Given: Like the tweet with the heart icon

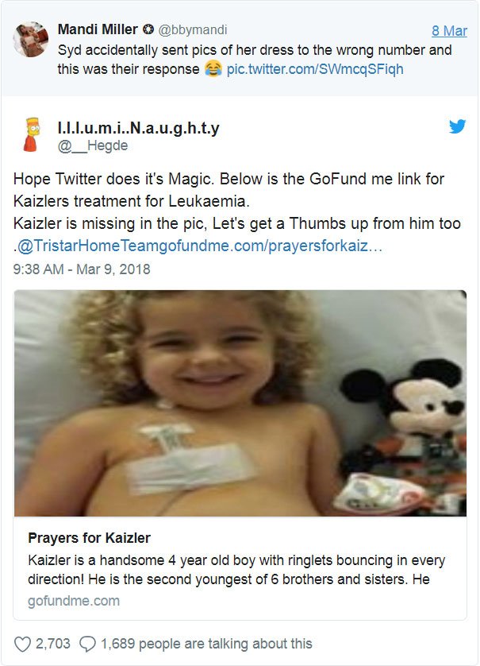Looking at the screenshot, I should click(x=22, y=644).
